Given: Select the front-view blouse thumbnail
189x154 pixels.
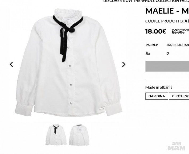Looking at the screenshot, I should point(56,135).
